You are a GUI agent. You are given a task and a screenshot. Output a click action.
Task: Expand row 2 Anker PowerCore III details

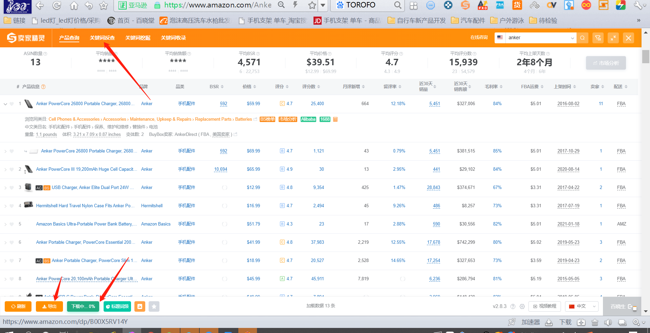[x=5, y=170]
